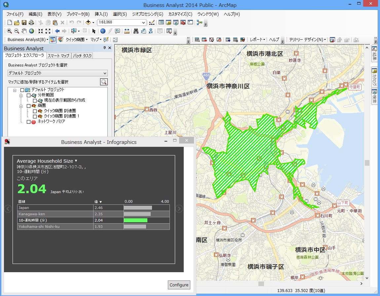Check the ネットワーク バリア checkbox
Image resolution: width=380 pixels, height=296 pixels.
click(28, 122)
